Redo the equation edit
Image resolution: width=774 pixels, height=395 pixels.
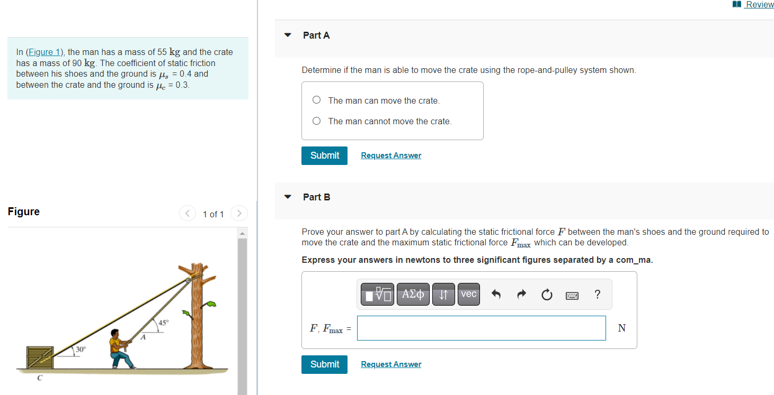(x=521, y=295)
